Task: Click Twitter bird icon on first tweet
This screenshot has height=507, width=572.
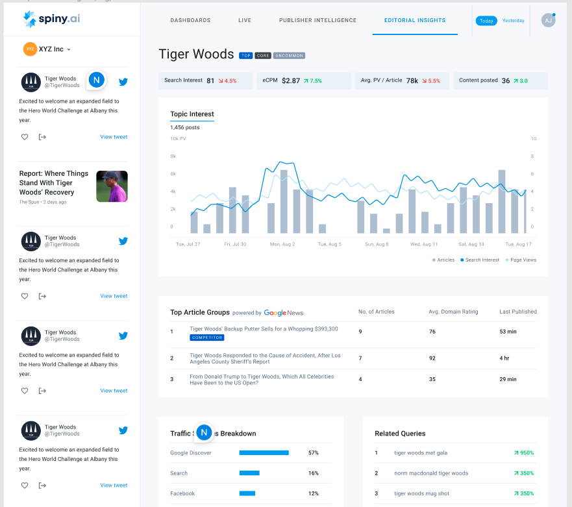Action: [123, 82]
